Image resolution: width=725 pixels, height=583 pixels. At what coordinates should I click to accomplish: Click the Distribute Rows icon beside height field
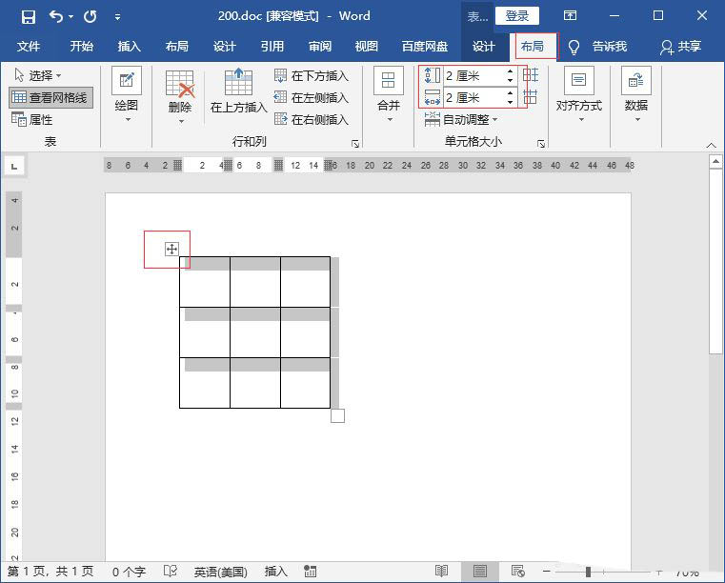(531, 75)
